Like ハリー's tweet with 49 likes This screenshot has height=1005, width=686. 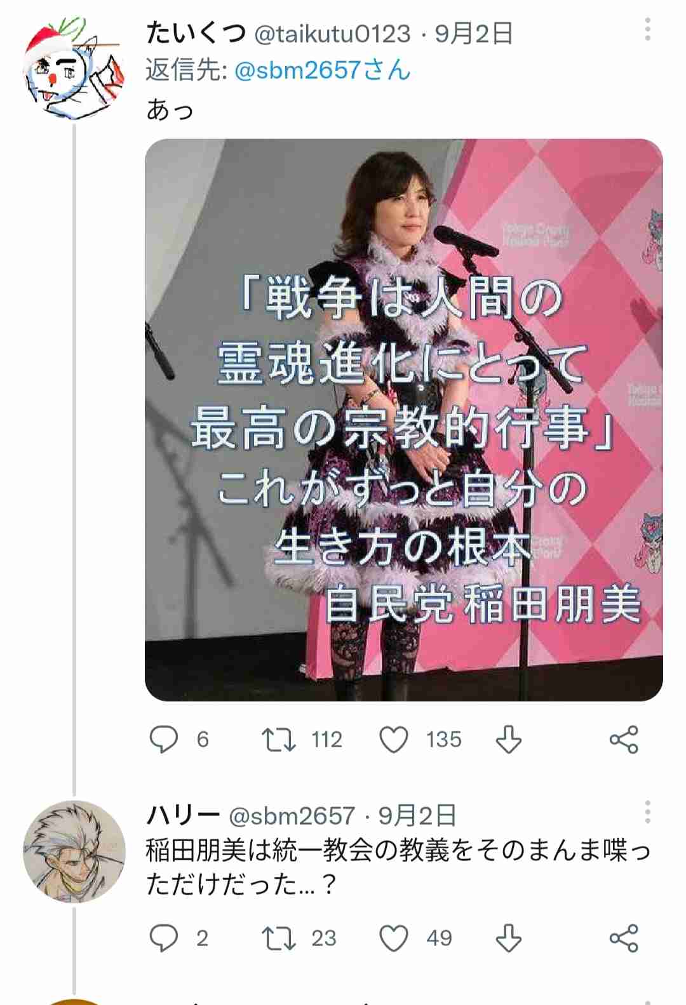tap(394, 938)
